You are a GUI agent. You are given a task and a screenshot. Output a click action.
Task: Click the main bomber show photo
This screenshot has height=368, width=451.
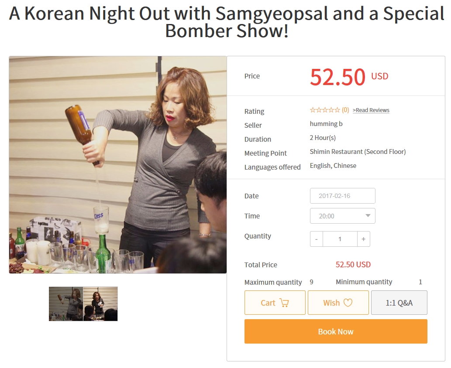(x=118, y=165)
